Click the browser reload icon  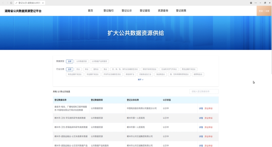[x=11, y=3]
